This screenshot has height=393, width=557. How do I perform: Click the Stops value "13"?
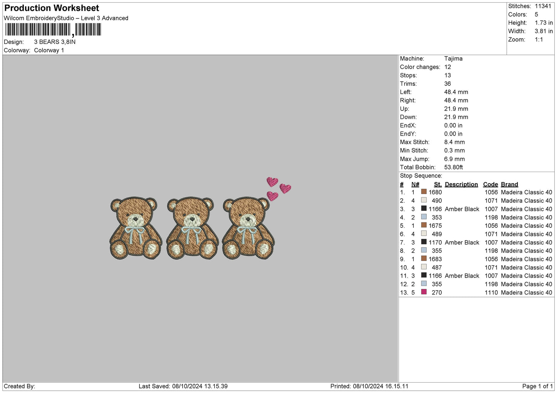tap(448, 75)
